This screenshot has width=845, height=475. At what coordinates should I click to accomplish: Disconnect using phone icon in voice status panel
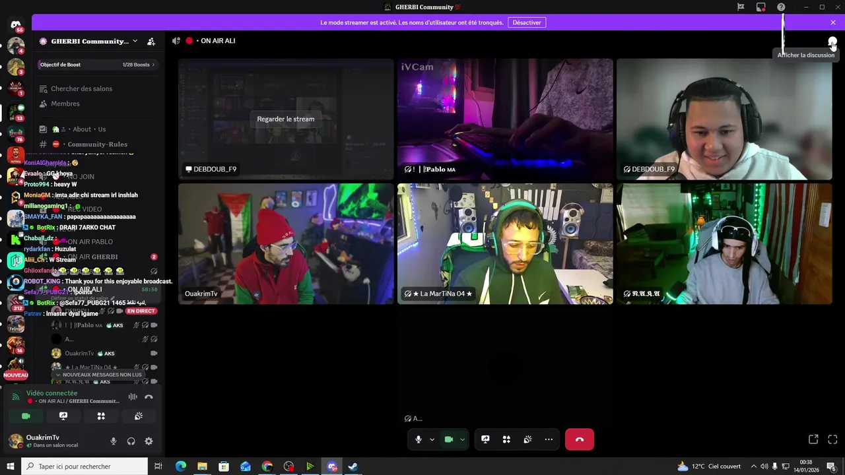coord(149,396)
